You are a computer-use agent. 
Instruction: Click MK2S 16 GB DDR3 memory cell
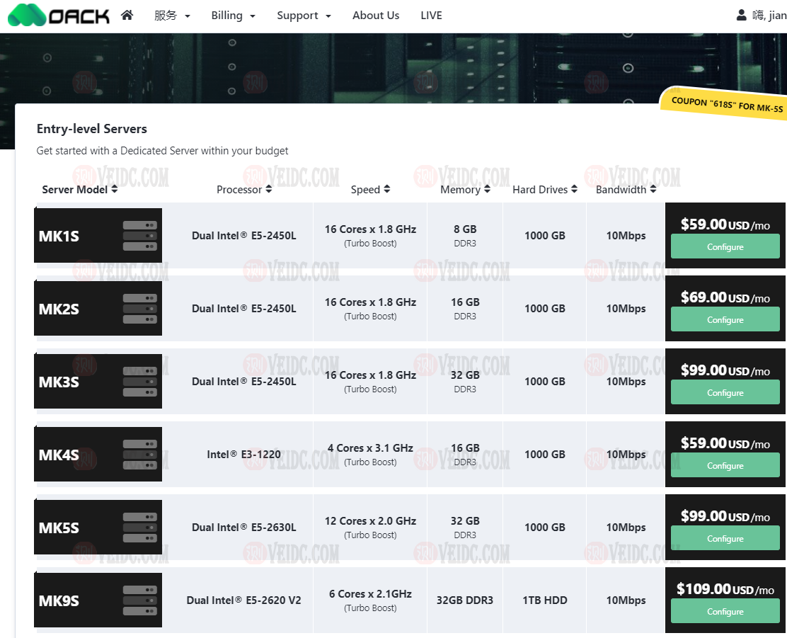pyautogui.click(x=465, y=309)
